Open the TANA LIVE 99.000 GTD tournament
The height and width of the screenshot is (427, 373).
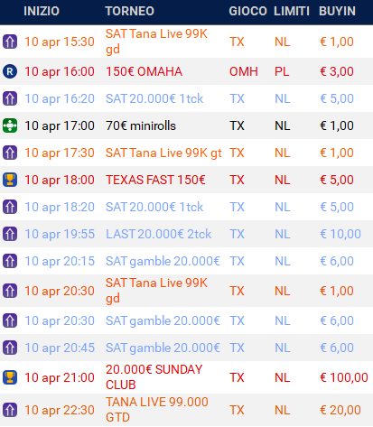157,410
